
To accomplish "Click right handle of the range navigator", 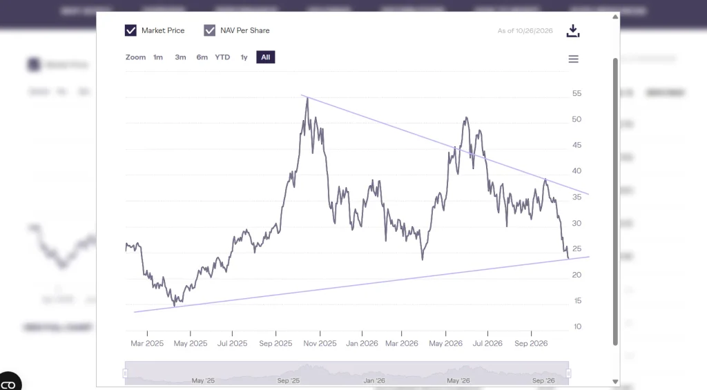I will pos(569,373).
